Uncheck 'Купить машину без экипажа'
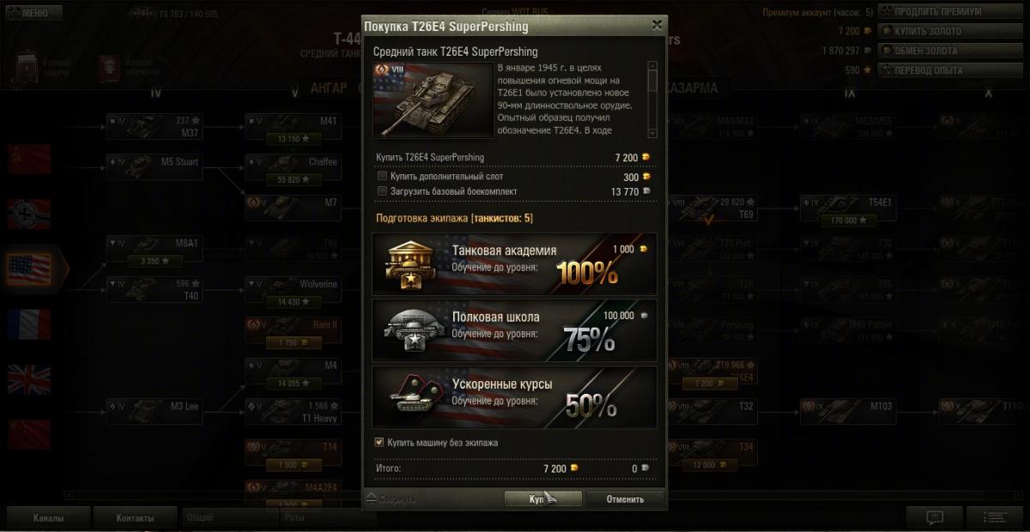 [379, 442]
